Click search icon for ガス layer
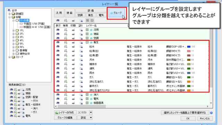Image resolution: width=222 pixels, height=125 pixels. [x=66, y=77]
